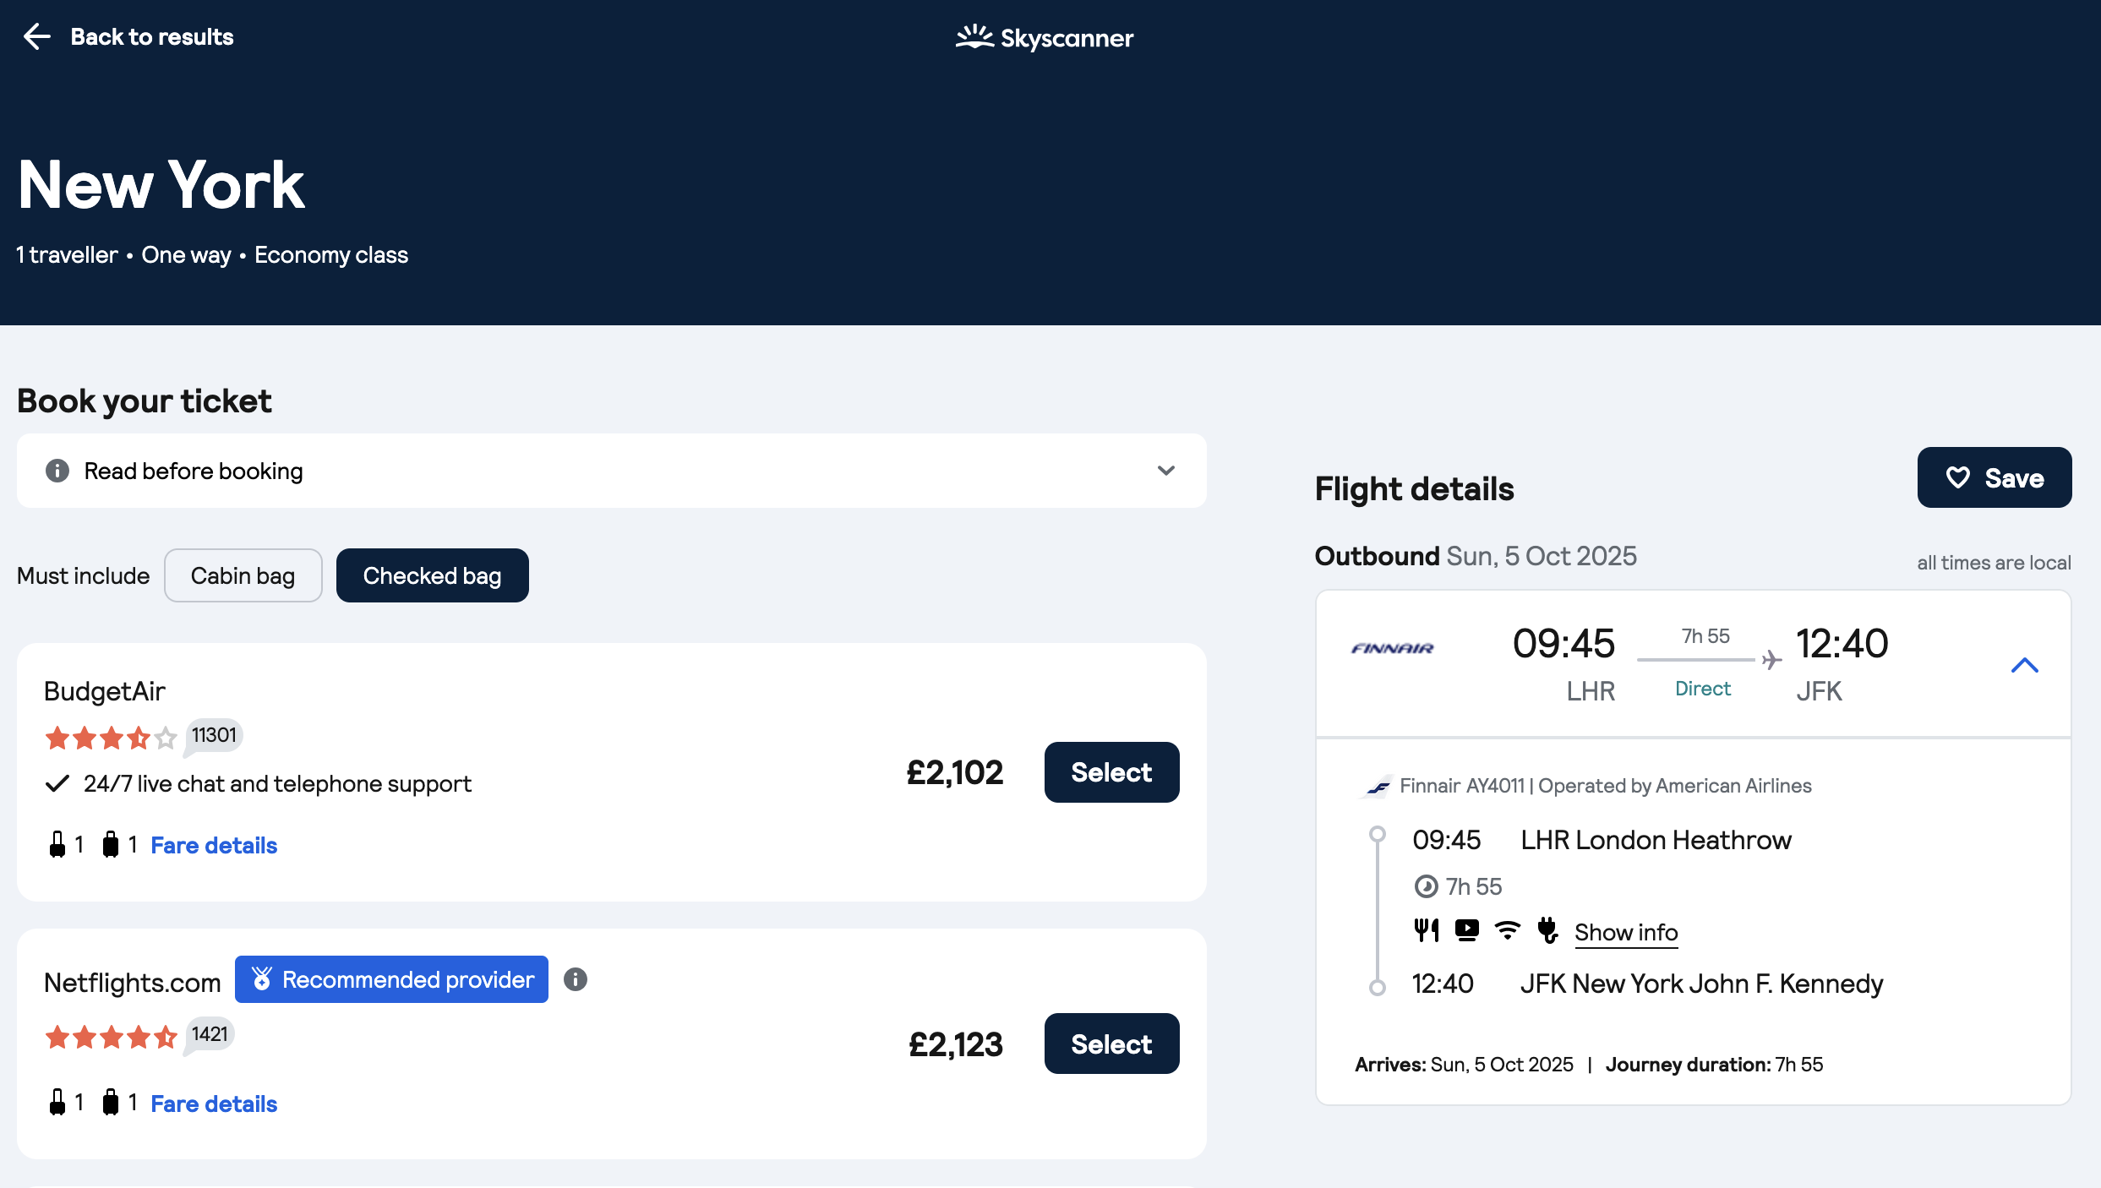The image size is (2101, 1188).
Task: Open Fare details for BudgetAir
Action: pos(214,845)
